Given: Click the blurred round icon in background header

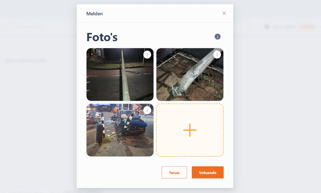Looking at the screenshot, I should coord(266,27).
